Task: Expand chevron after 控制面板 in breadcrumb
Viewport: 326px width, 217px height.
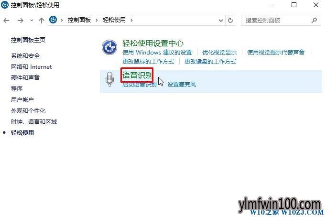Action: tap(97, 20)
